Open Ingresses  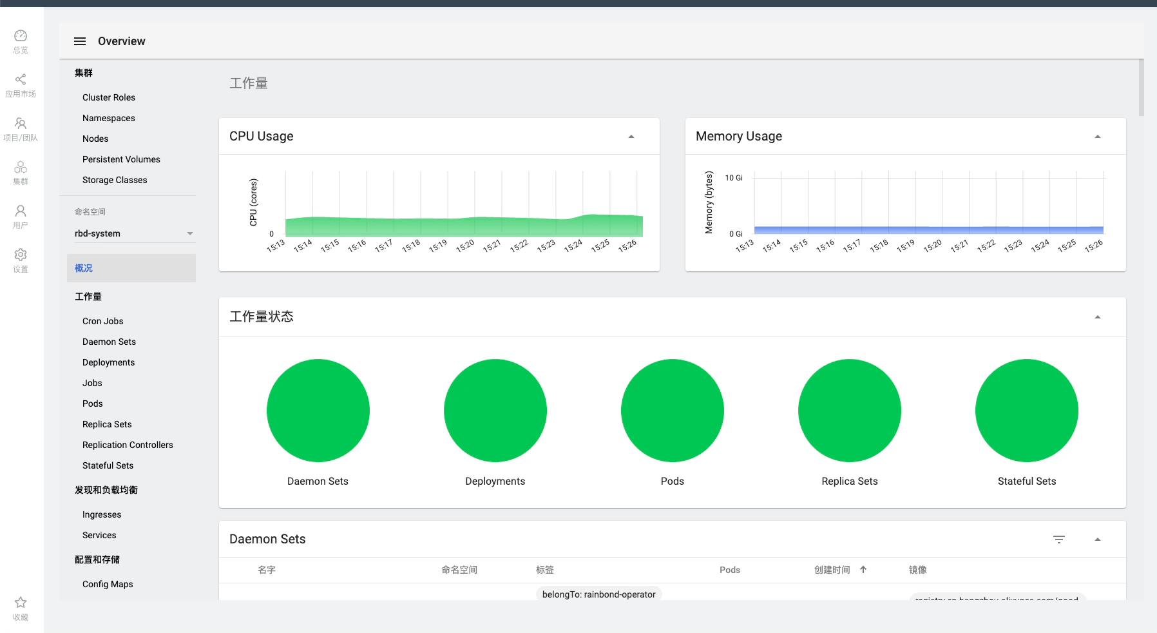click(x=102, y=514)
